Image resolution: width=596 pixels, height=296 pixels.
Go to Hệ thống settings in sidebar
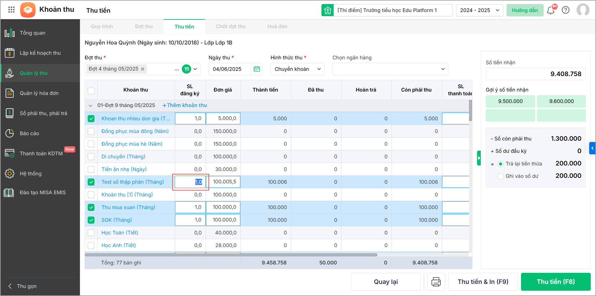pos(30,174)
